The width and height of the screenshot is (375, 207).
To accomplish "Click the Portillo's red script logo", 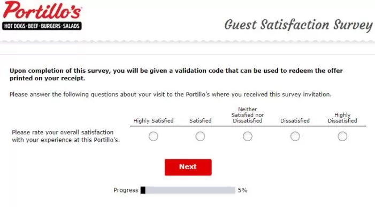I will [x=42, y=11].
